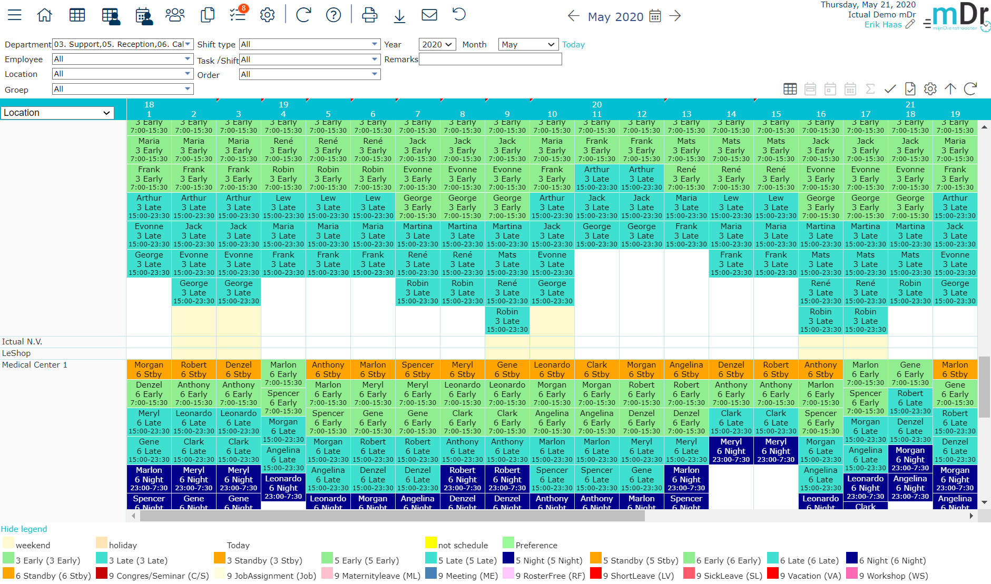Go to next month arrow
Image resolution: width=991 pixels, height=584 pixels.
click(x=675, y=16)
